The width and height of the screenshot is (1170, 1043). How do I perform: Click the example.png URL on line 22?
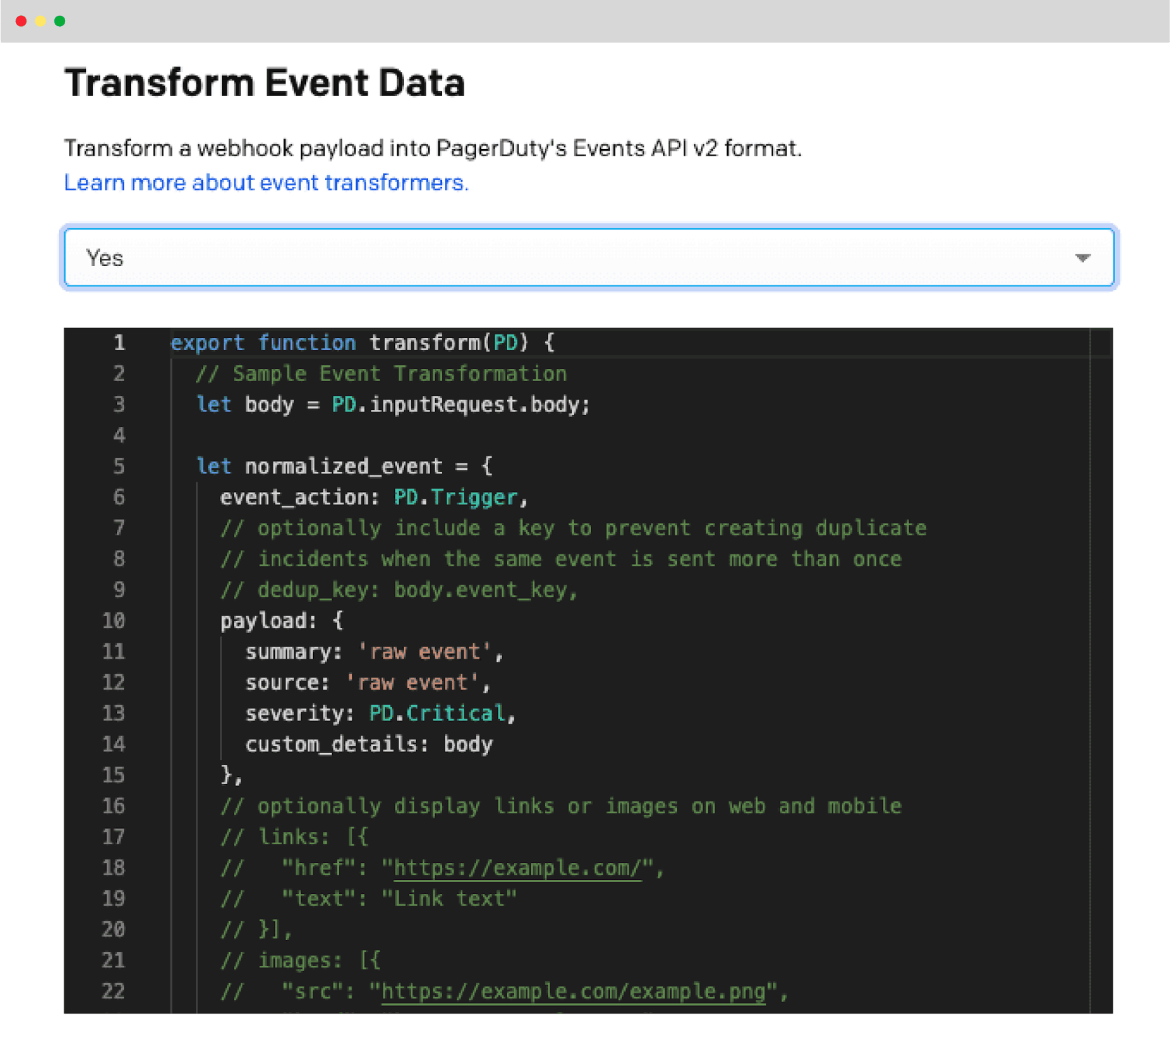click(573, 991)
